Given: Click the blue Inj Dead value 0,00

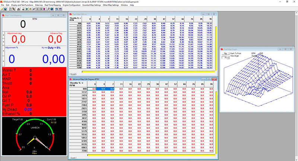Looking at the screenshot, I should coord(28,110).
